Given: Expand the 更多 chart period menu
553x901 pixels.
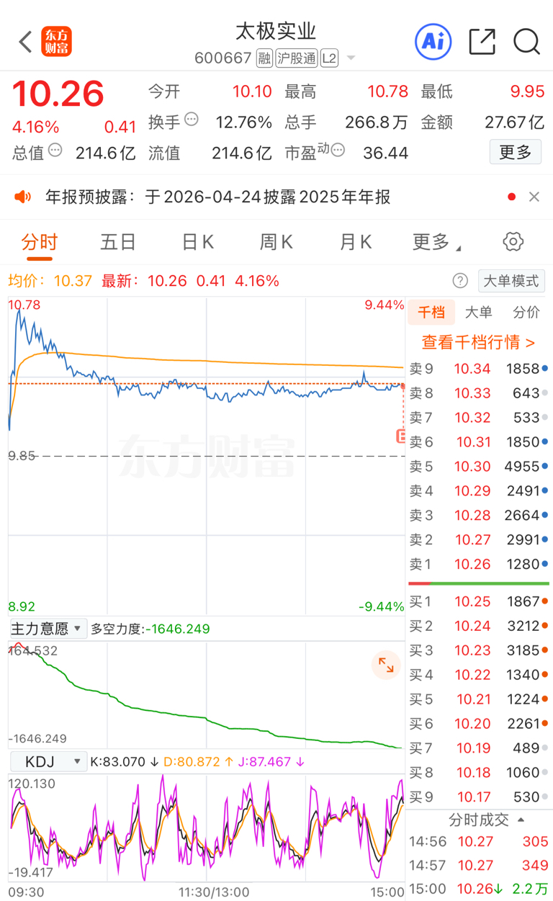Looking at the screenshot, I should point(436,242).
